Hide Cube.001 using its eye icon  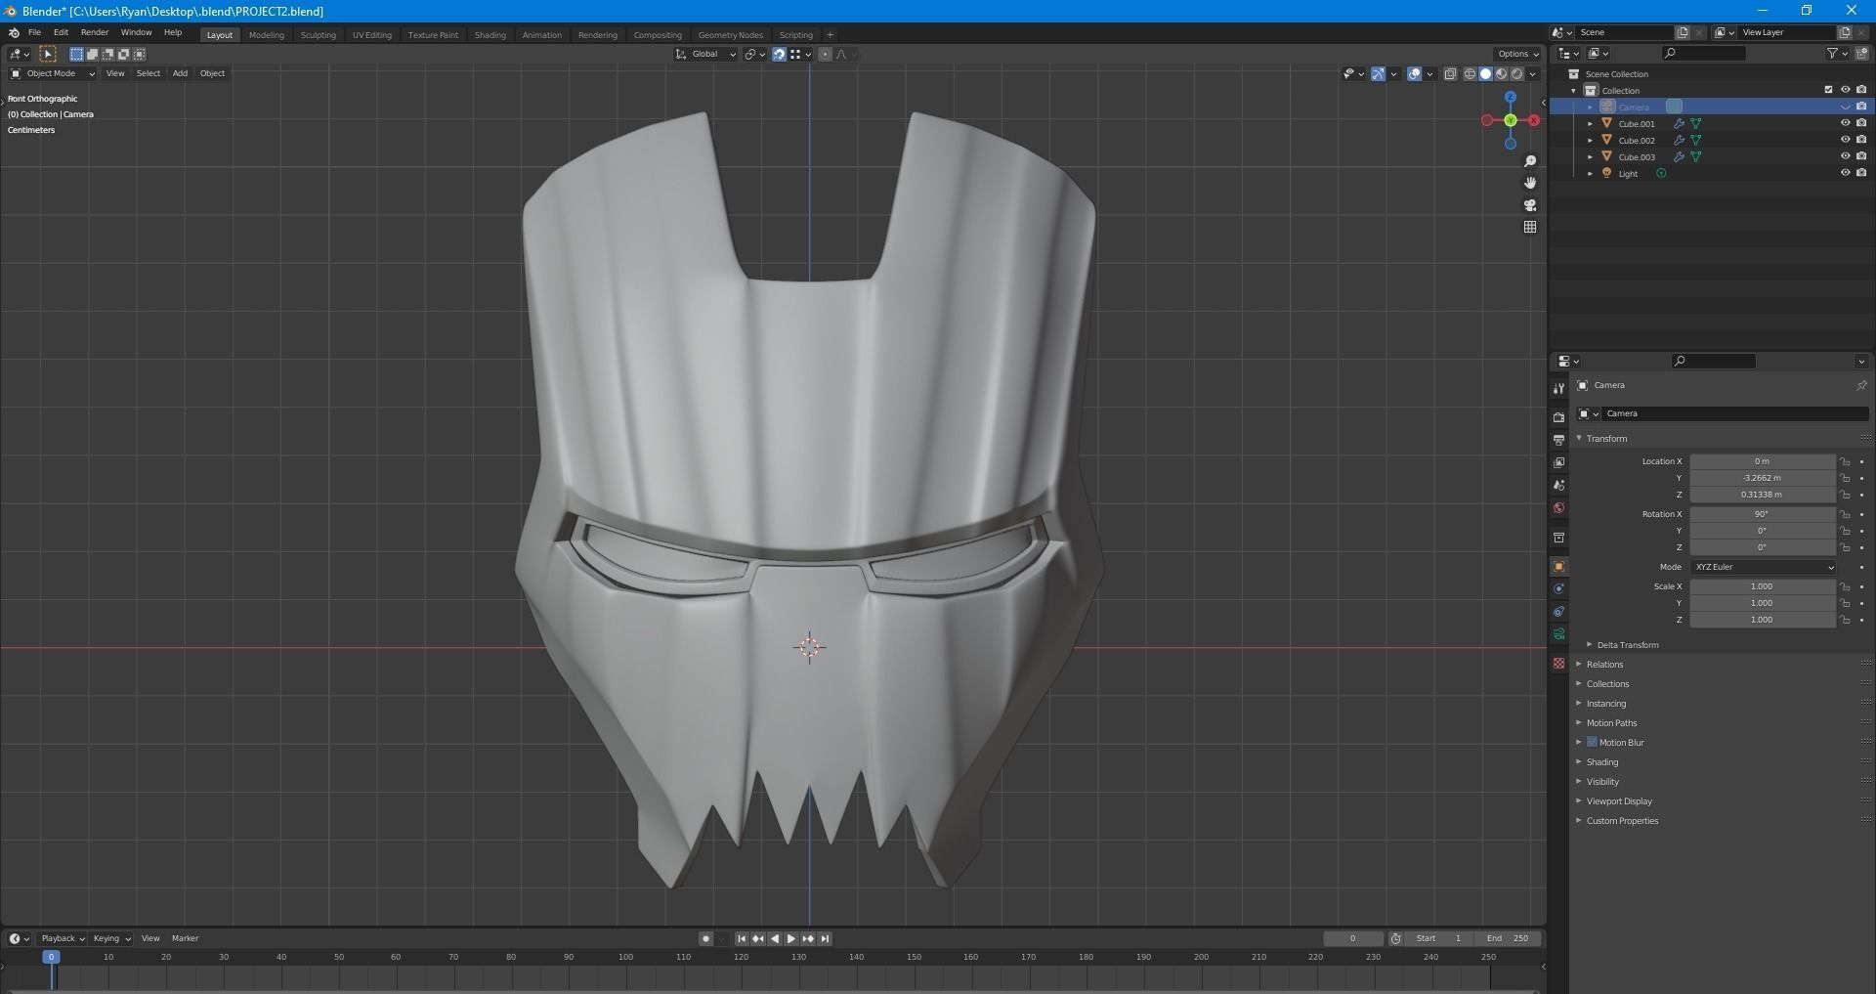coord(1846,123)
